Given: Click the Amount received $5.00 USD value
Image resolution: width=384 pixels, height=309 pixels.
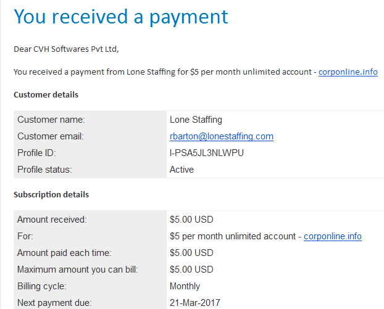Looking at the screenshot, I should coord(191,220).
